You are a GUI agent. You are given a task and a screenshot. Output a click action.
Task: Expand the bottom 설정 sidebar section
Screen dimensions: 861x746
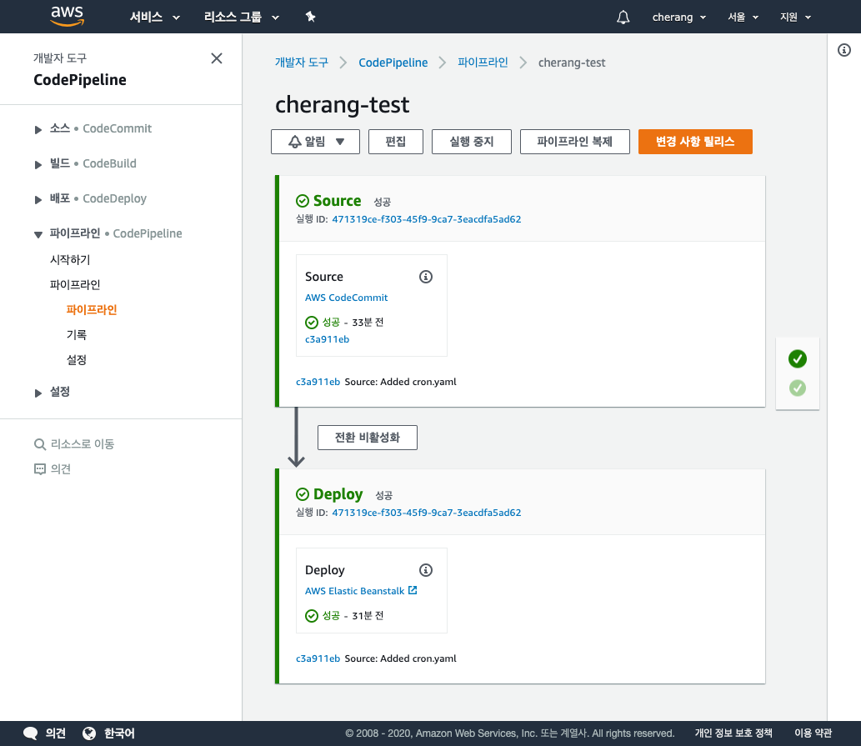tap(38, 393)
